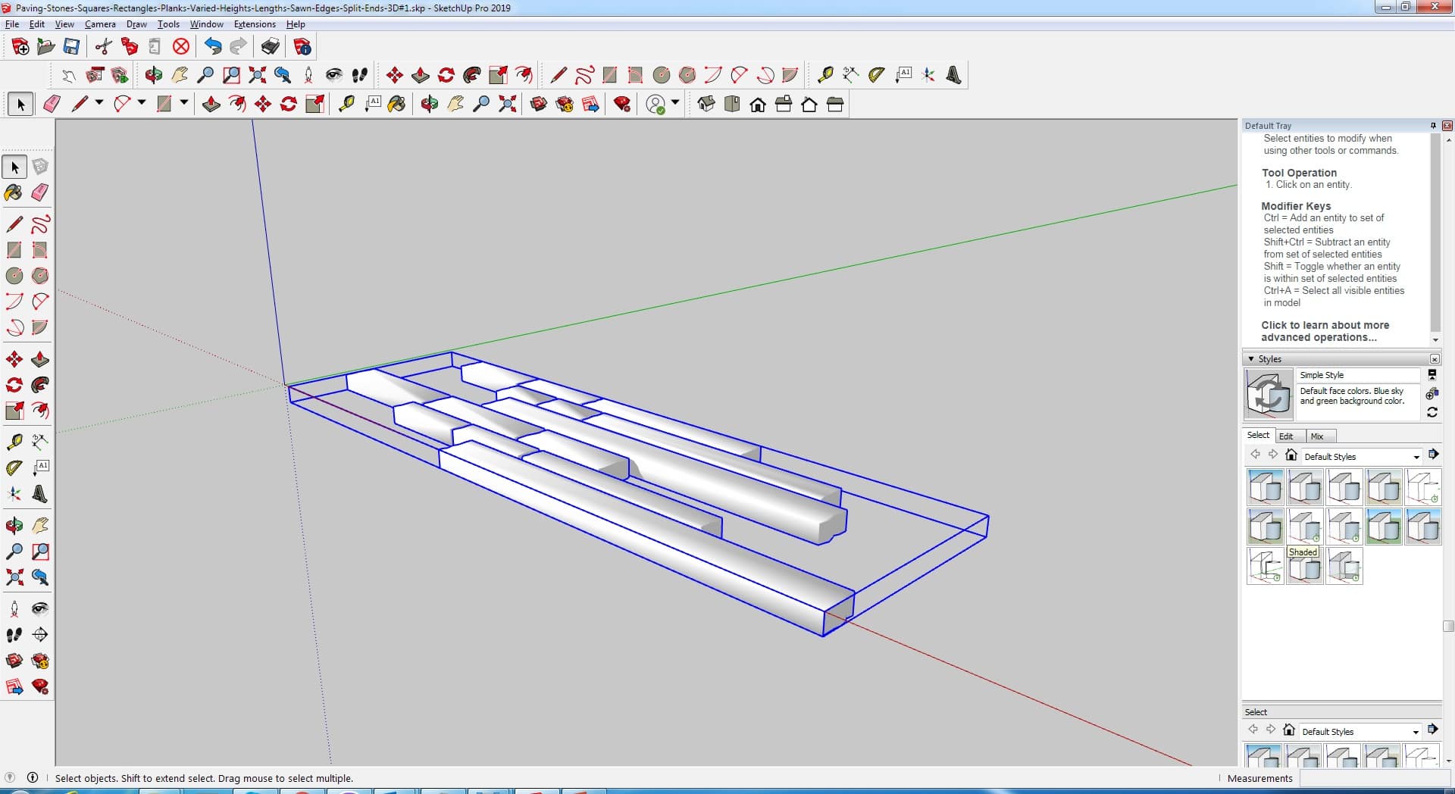Switch to the Mix tab in Styles
The width and height of the screenshot is (1455, 794).
click(x=1317, y=436)
